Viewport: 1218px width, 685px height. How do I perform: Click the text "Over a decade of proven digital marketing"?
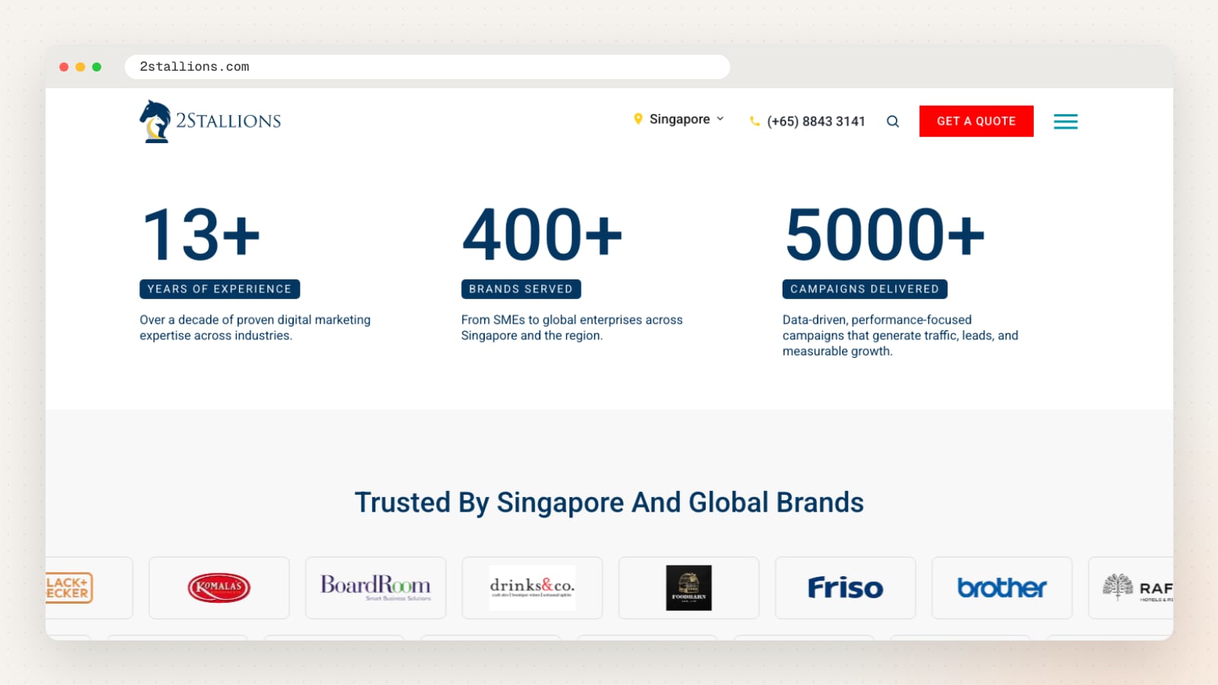pos(255,320)
